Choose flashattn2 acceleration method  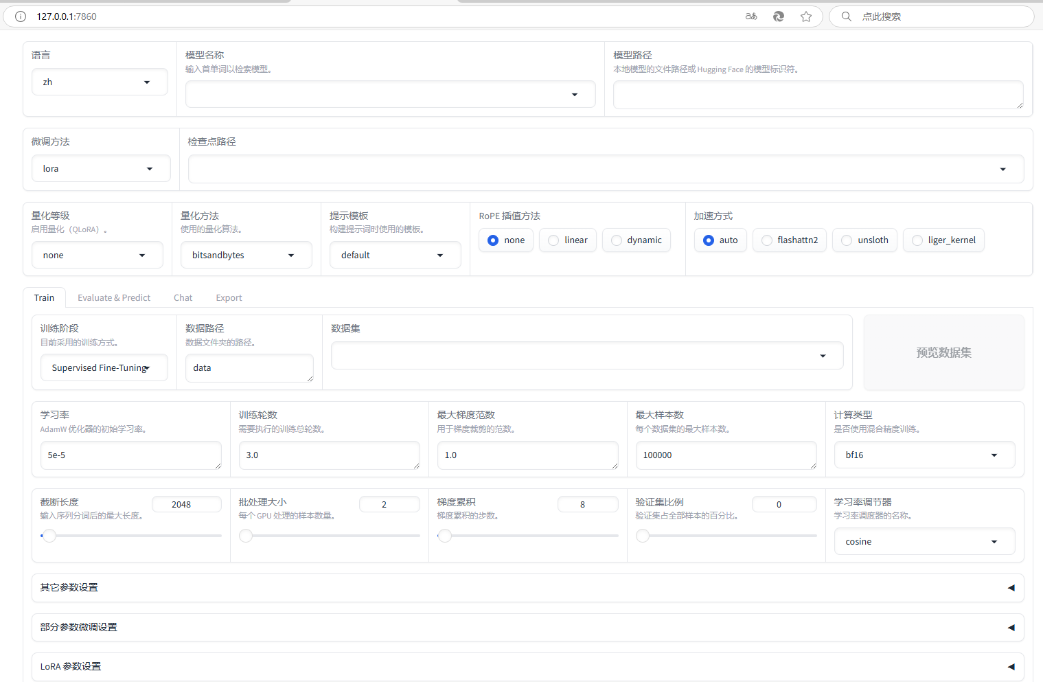(767, 240)
